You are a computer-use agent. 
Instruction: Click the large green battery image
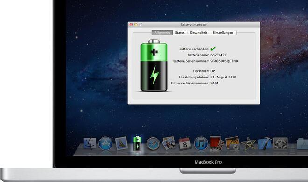click(x=154, y=65)
